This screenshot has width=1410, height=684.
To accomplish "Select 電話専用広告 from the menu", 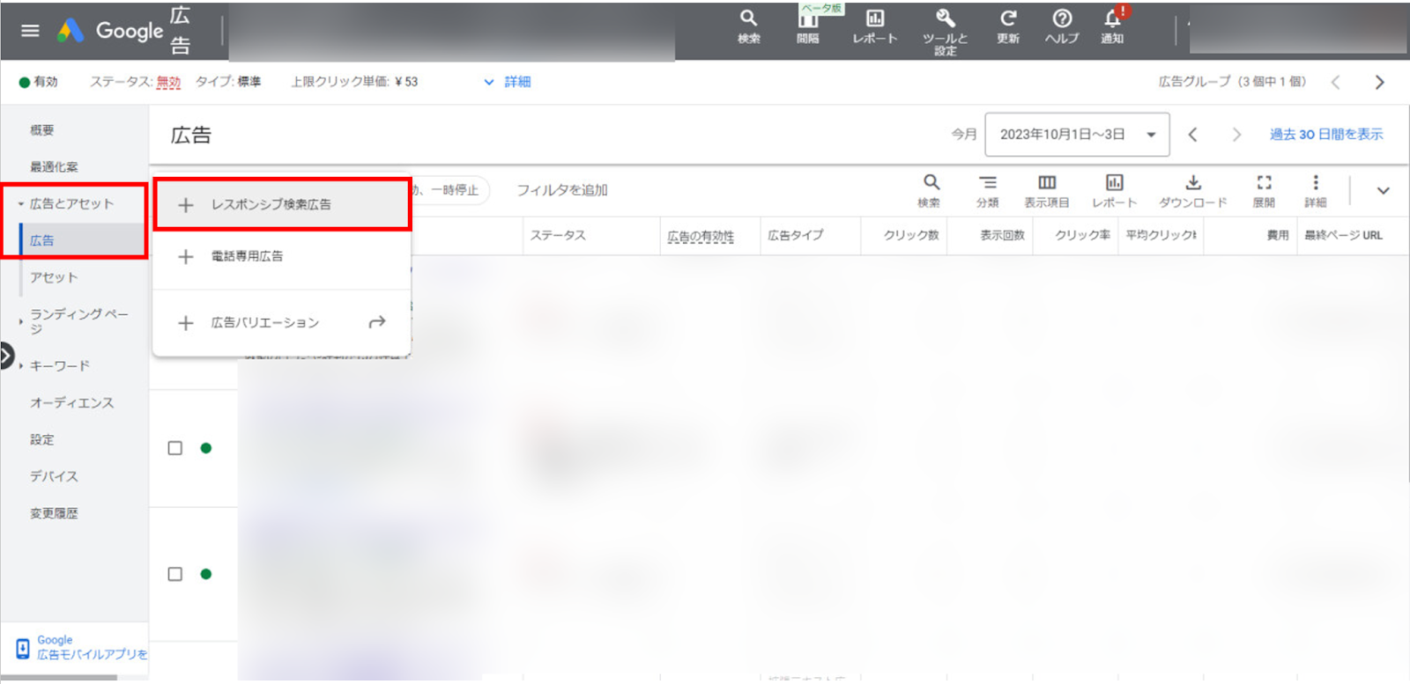I will [247, 256].
